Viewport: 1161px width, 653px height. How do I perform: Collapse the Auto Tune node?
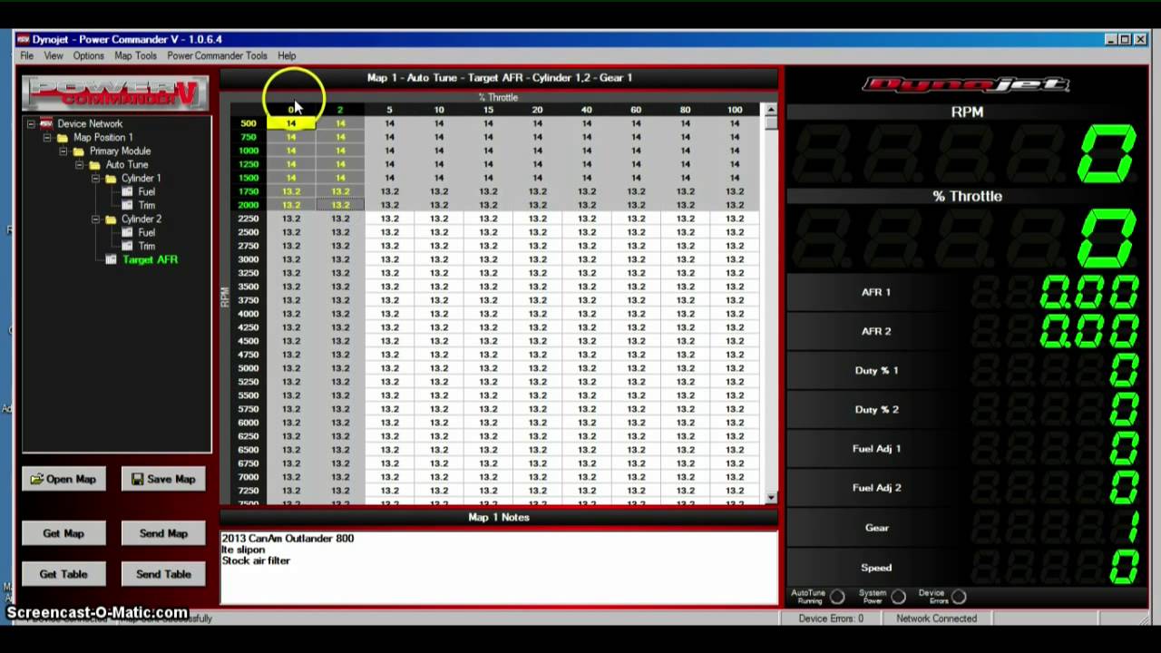pyautogui.click(x=79, y=165)
